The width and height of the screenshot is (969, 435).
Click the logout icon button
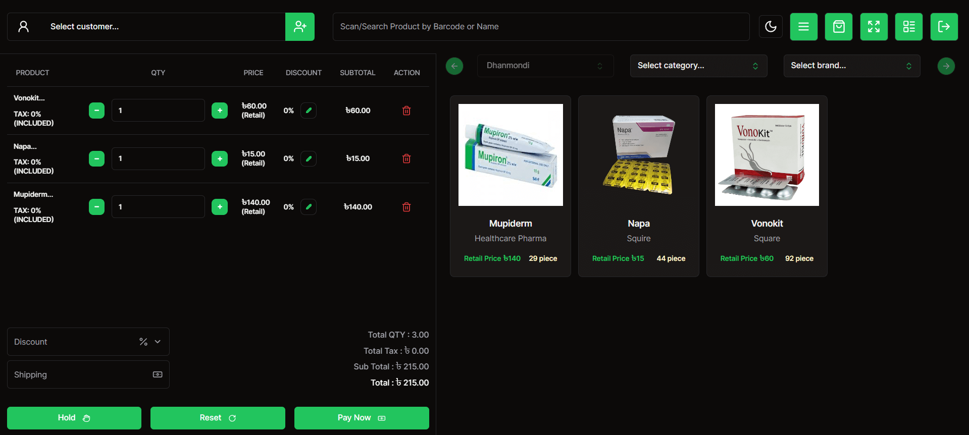tap(944, 27)
